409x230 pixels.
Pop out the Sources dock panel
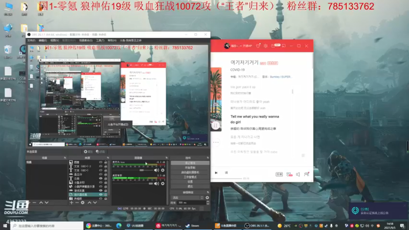point(108,158)
